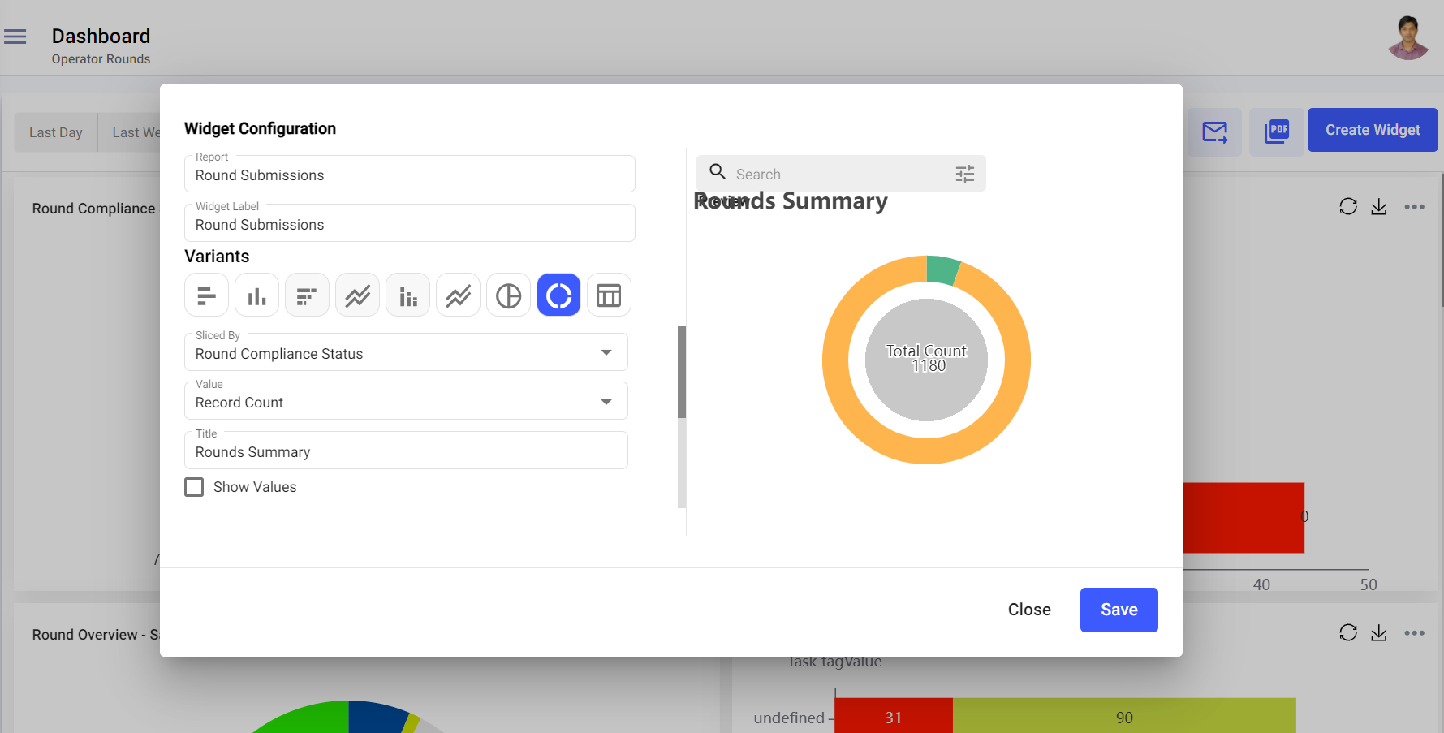The height and width of the screenshot is (733, 1444).
Task: Click Close to dismiss the dialog
Action: click(1028, 610)
